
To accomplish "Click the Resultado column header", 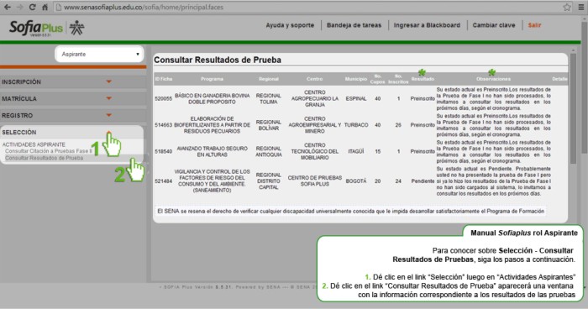I will [423, 79].
